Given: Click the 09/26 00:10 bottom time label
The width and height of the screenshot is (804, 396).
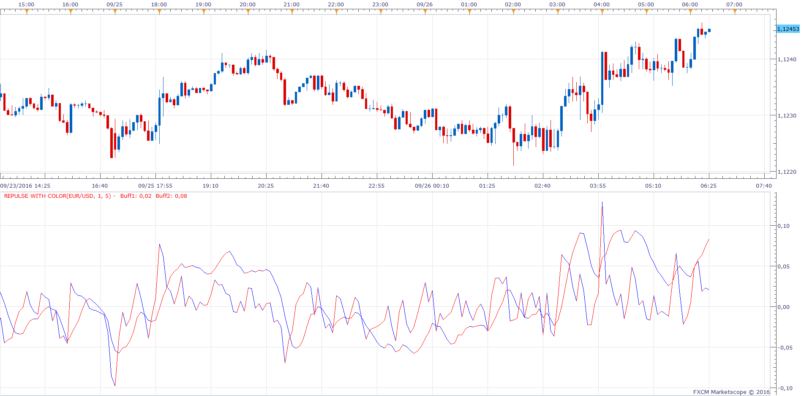Looking at the screenshot, I should pyautogui.click(x=432, y=186).
